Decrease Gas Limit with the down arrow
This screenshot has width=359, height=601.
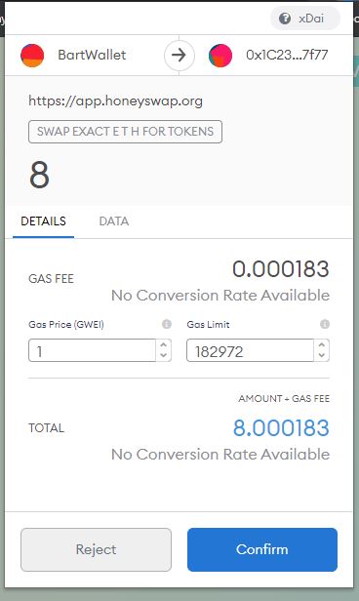(x=322, y=355)
